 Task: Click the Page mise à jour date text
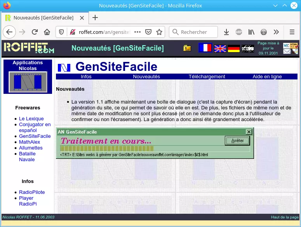click(x=268, y=48)
